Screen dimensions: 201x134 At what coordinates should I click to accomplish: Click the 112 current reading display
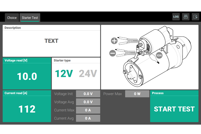27,109
